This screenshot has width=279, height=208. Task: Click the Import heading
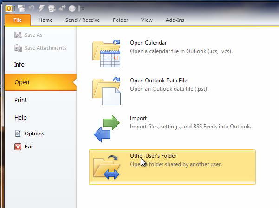(x=138, y=118)
